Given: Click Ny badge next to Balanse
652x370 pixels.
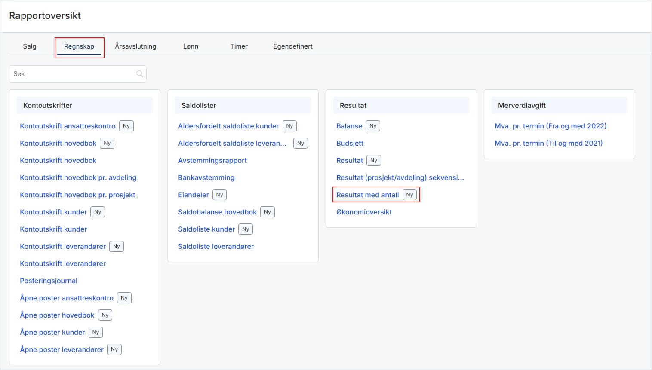Looking at the screenshot, I should click(x=373, y=126).
